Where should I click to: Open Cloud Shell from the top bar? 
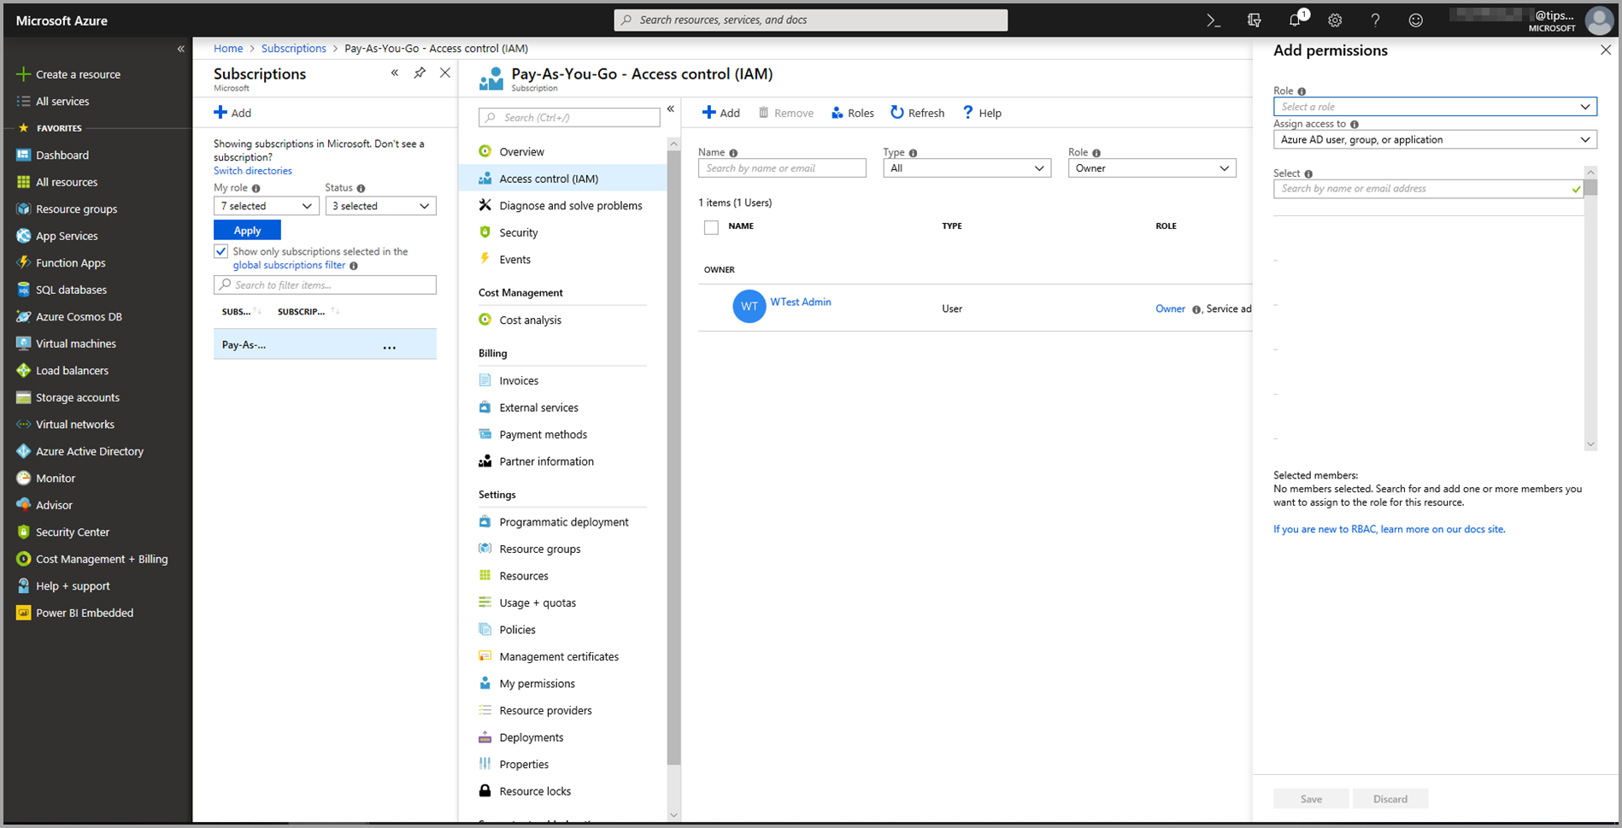pos(1213,20)
